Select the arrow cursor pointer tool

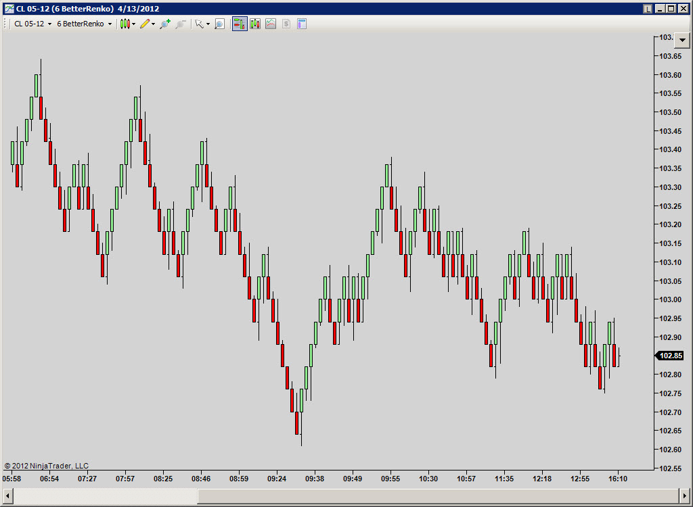coord(200,24)
